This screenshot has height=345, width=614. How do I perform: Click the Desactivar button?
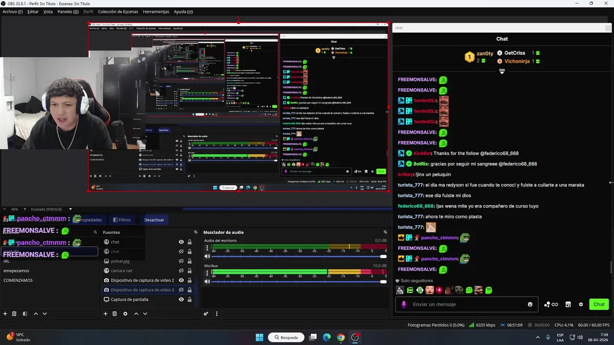(x=154, y=220)
